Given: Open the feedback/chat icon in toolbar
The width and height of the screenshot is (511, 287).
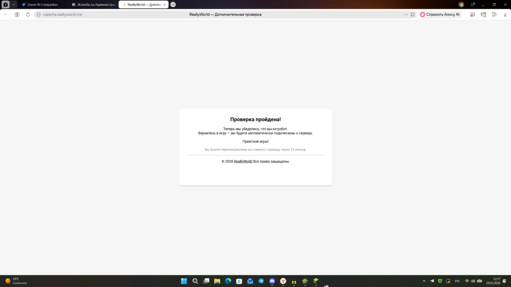Looking at the screenshot, I should (x=494, y=15).
